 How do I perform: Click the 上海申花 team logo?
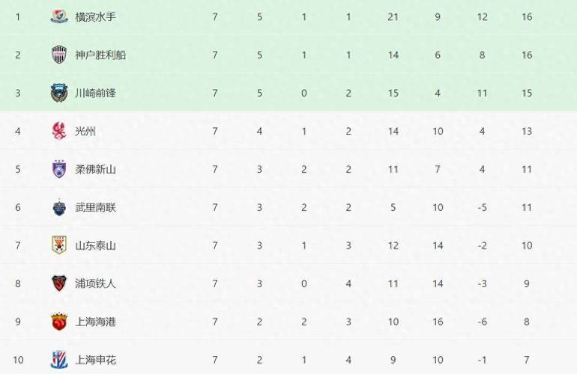tap(59, 360)
